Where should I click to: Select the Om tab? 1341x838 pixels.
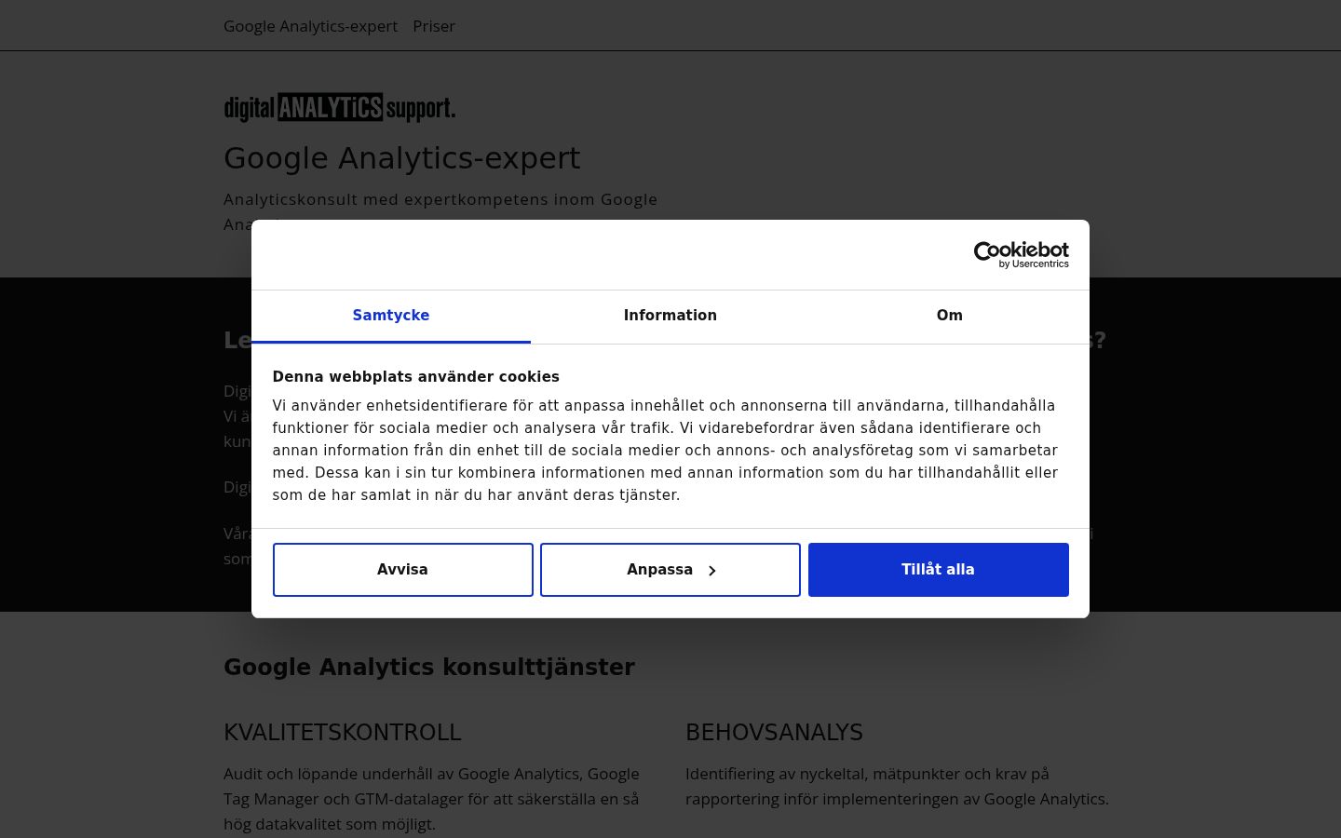click(950, 316)
